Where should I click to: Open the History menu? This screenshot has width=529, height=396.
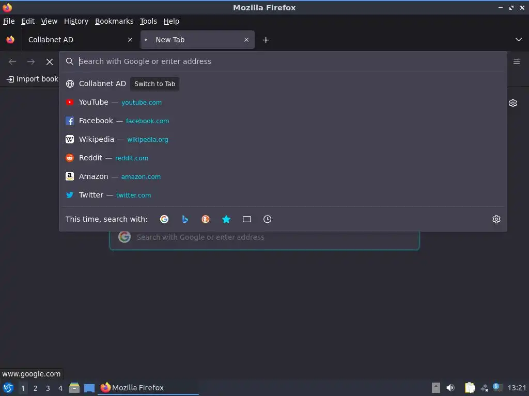pos(76,21)
